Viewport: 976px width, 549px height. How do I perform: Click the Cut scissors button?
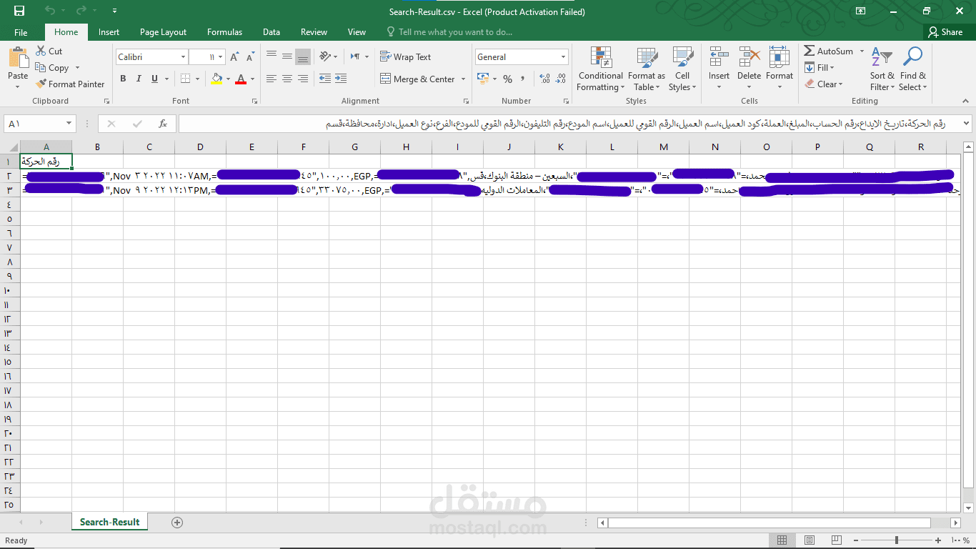[x=49, y=51]
